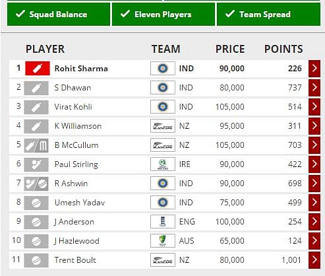
Task: Click the Team Spread check indicator
Action: click(x=268, y=15)
